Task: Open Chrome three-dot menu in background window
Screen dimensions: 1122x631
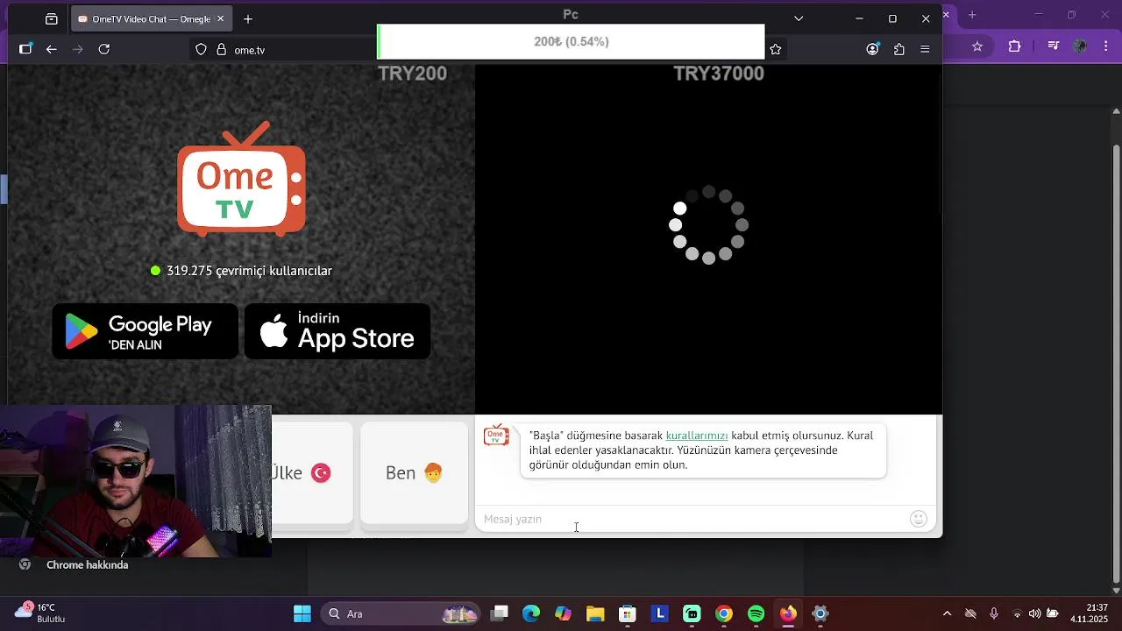Action: 1106,46
